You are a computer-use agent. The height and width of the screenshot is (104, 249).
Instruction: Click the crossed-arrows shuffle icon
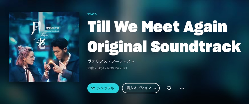[x=93, y=88]
